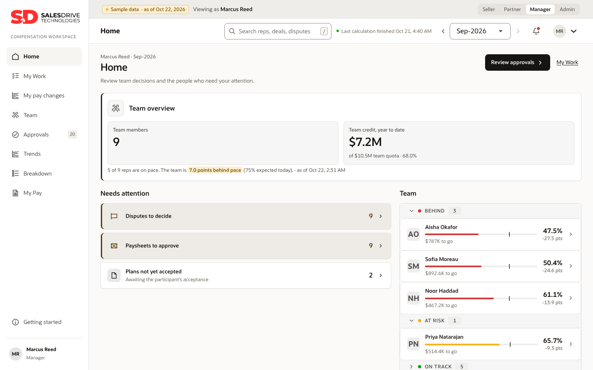
Task: Click the SalesDrive Technologies logo
Action: (x=45, y=17)
